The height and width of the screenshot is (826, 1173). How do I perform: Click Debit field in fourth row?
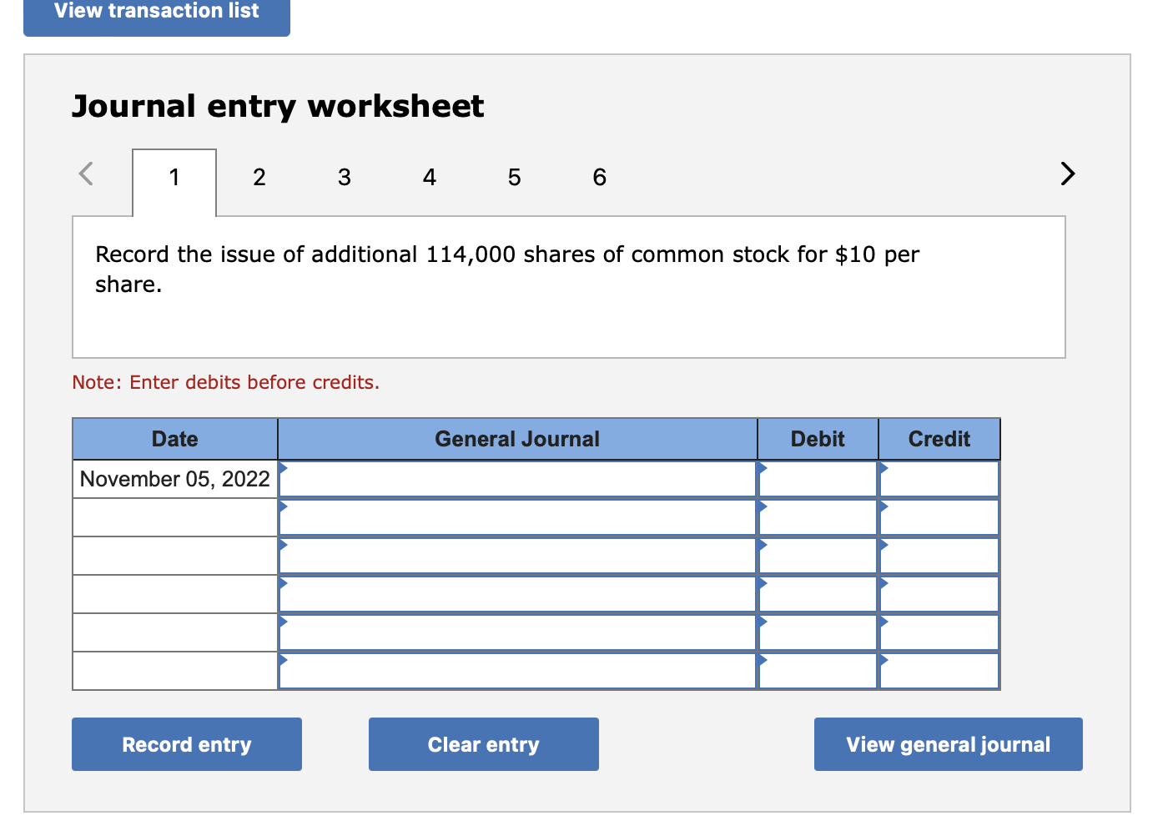[818, 594]
